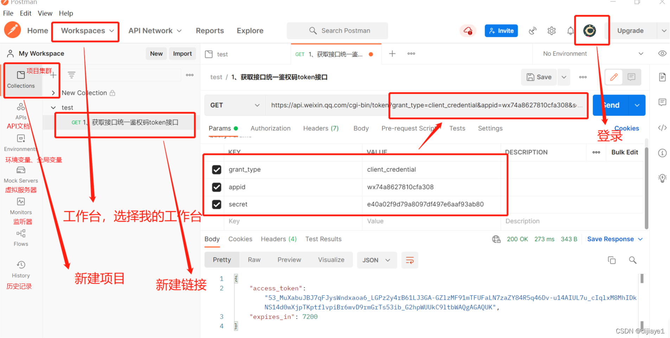Viewport: 670px width, 338px height.
Task: Expand the New Collection tree item
Action: pyautogui.click(x=53, y=93)
